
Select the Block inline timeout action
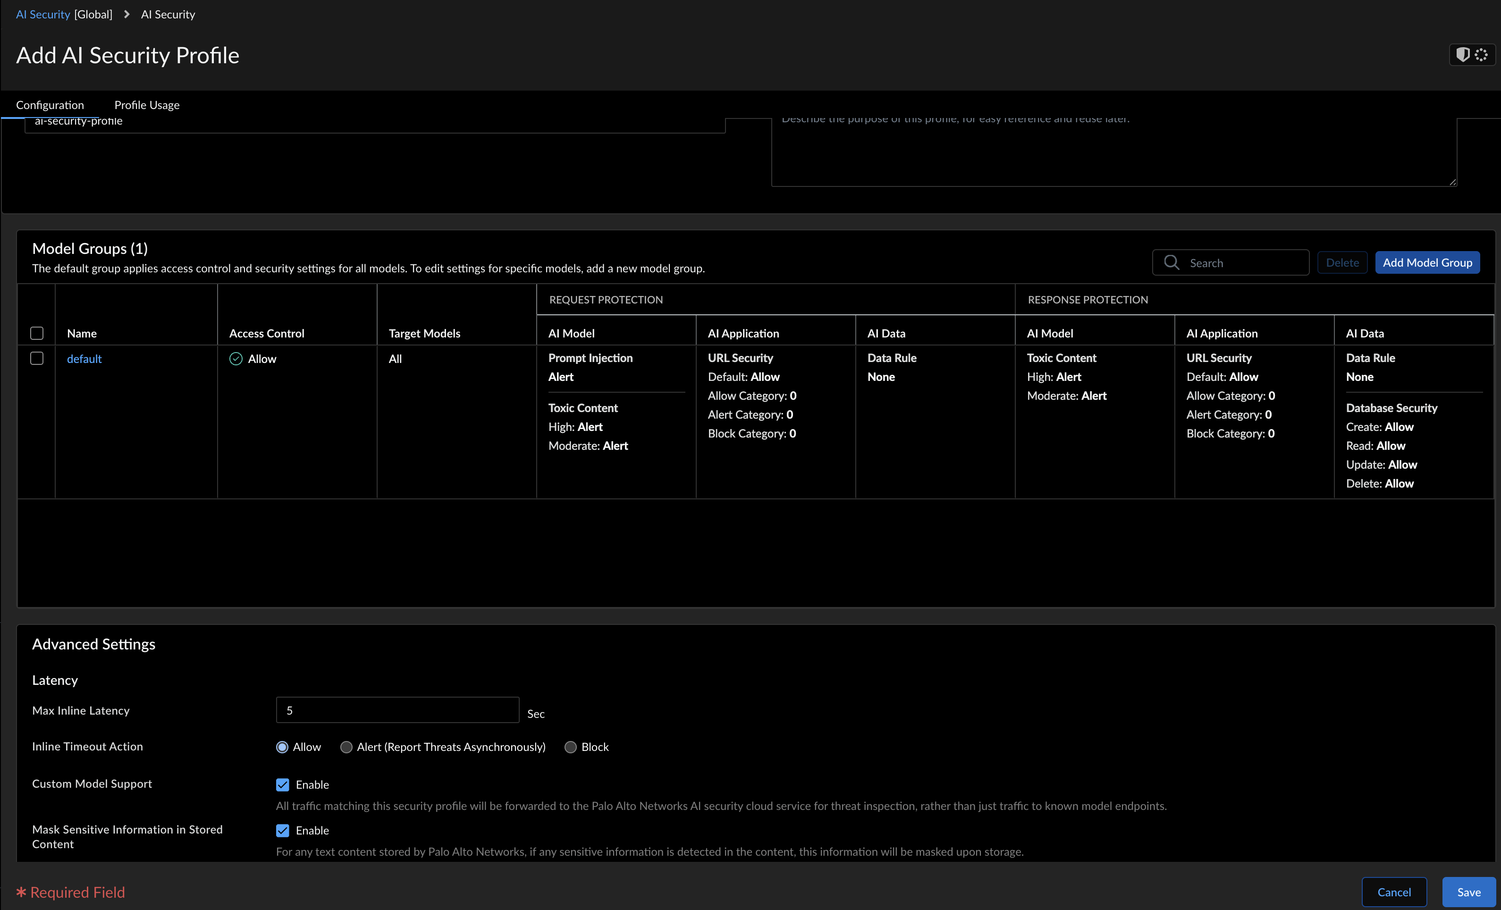click(x=571, y=747)
